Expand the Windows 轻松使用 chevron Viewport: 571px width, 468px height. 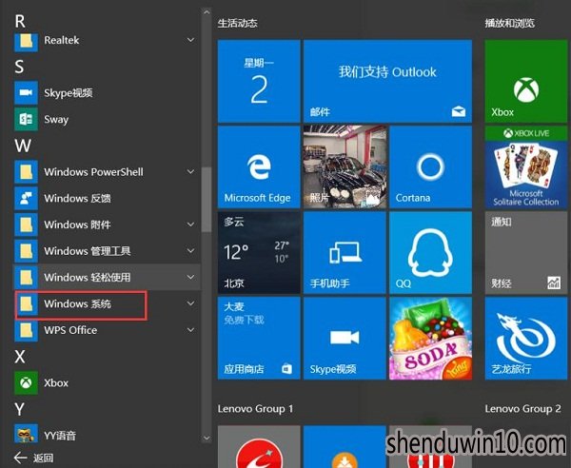[x=190, y=277]
